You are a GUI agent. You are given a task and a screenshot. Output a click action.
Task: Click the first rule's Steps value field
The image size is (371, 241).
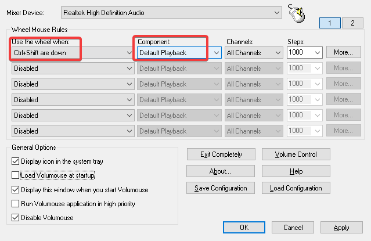coord(300,52)
